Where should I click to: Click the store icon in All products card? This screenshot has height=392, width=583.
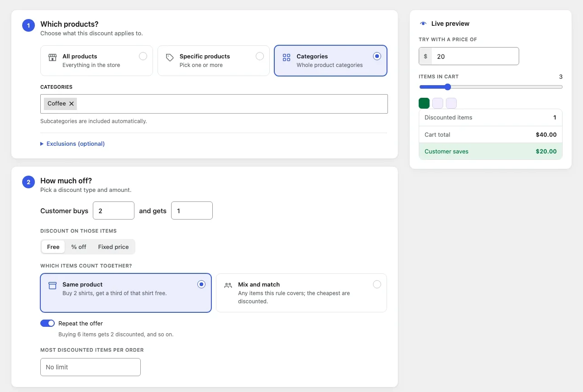click(x=53, y=57)
